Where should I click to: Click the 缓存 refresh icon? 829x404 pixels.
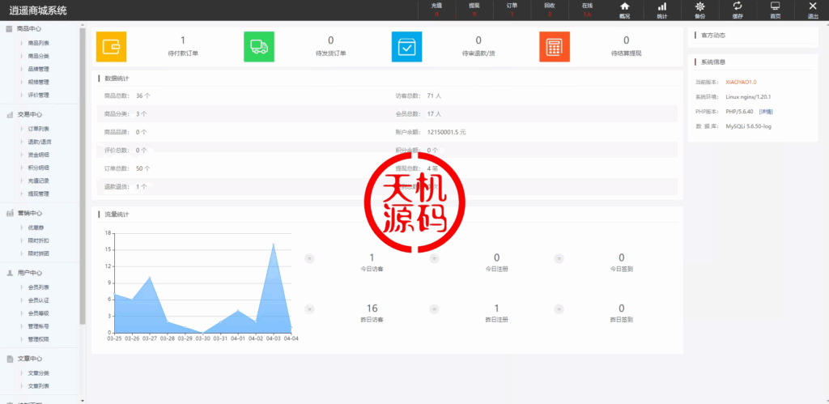point(738,10)
